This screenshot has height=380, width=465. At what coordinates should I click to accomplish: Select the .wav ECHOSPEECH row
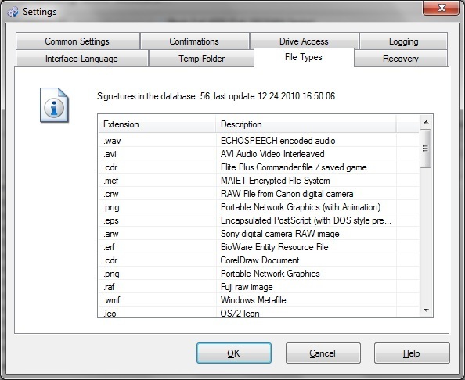click(x=258, y=141)
